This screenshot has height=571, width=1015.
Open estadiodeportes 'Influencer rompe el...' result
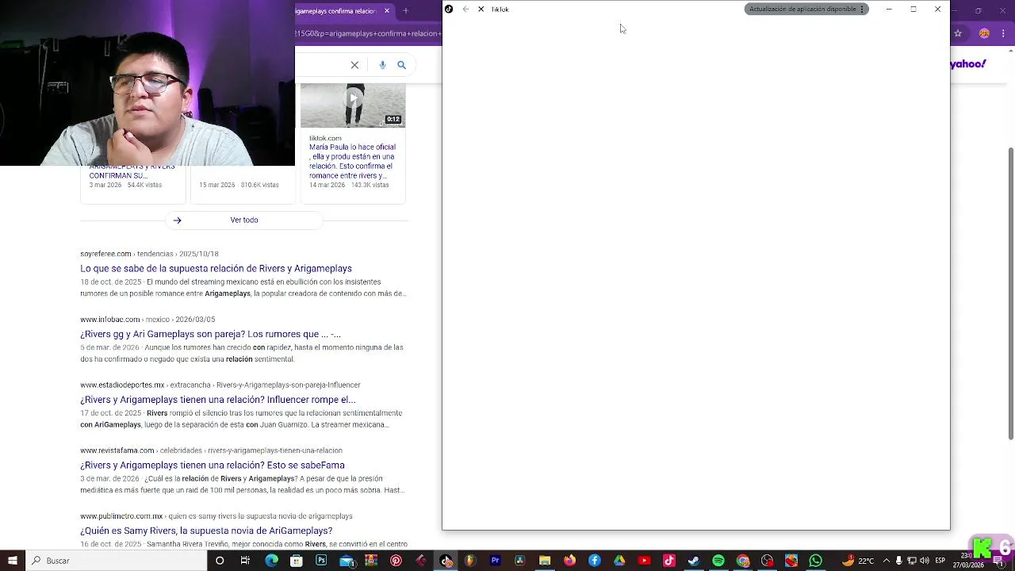217,400
